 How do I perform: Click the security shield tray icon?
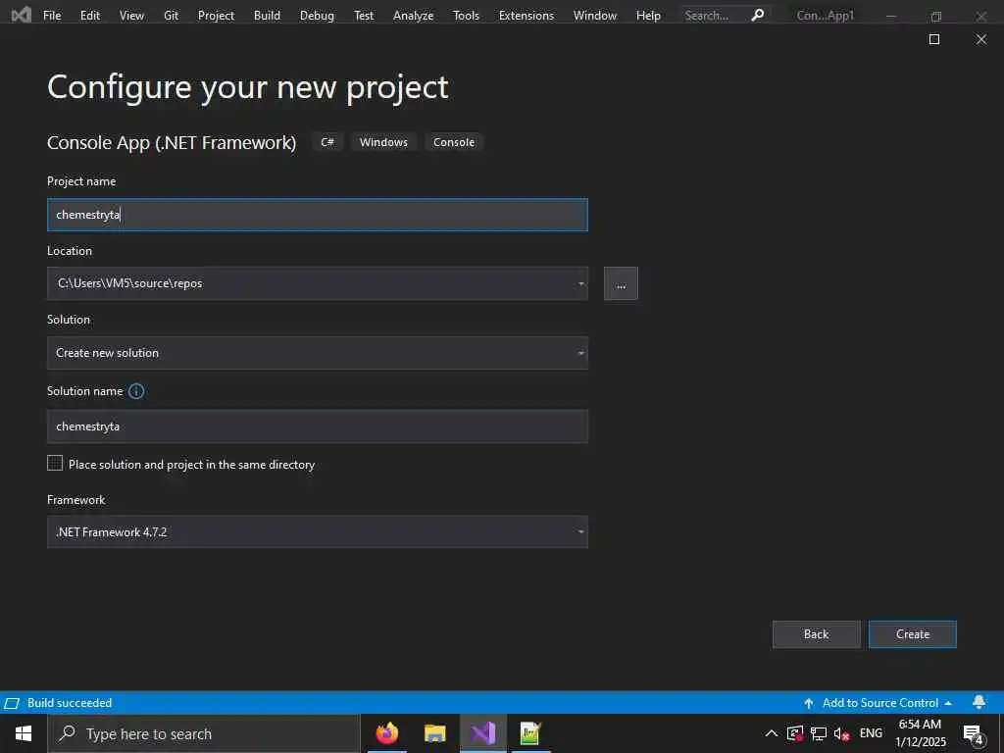pyautogui.click(x=794, y=733)
